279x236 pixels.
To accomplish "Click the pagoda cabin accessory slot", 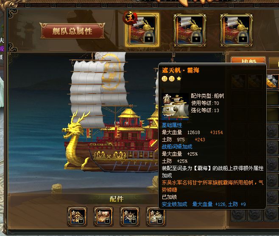I will (x=77, y=216).
